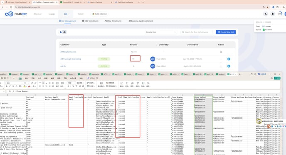Select the Email Verification Detail header cell
Screen dimensions: 286x155
point(159,97)
